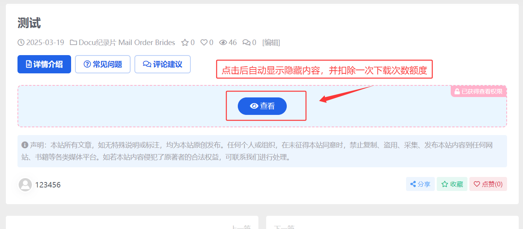Click the user avatar for 123456
This screenshot has height=229, width=523.
point(26,185)
